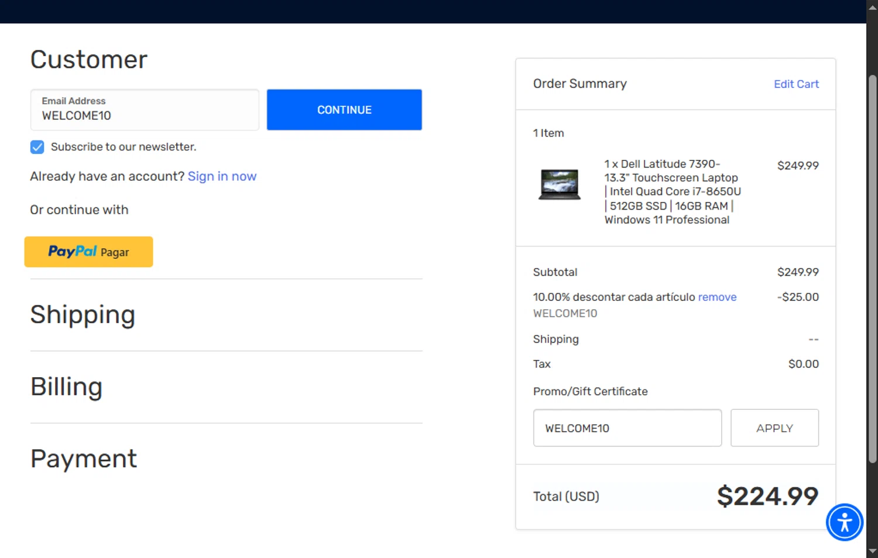Click the Total (USD) label
This screenshot has width=878, height=558.
point(566,497)
